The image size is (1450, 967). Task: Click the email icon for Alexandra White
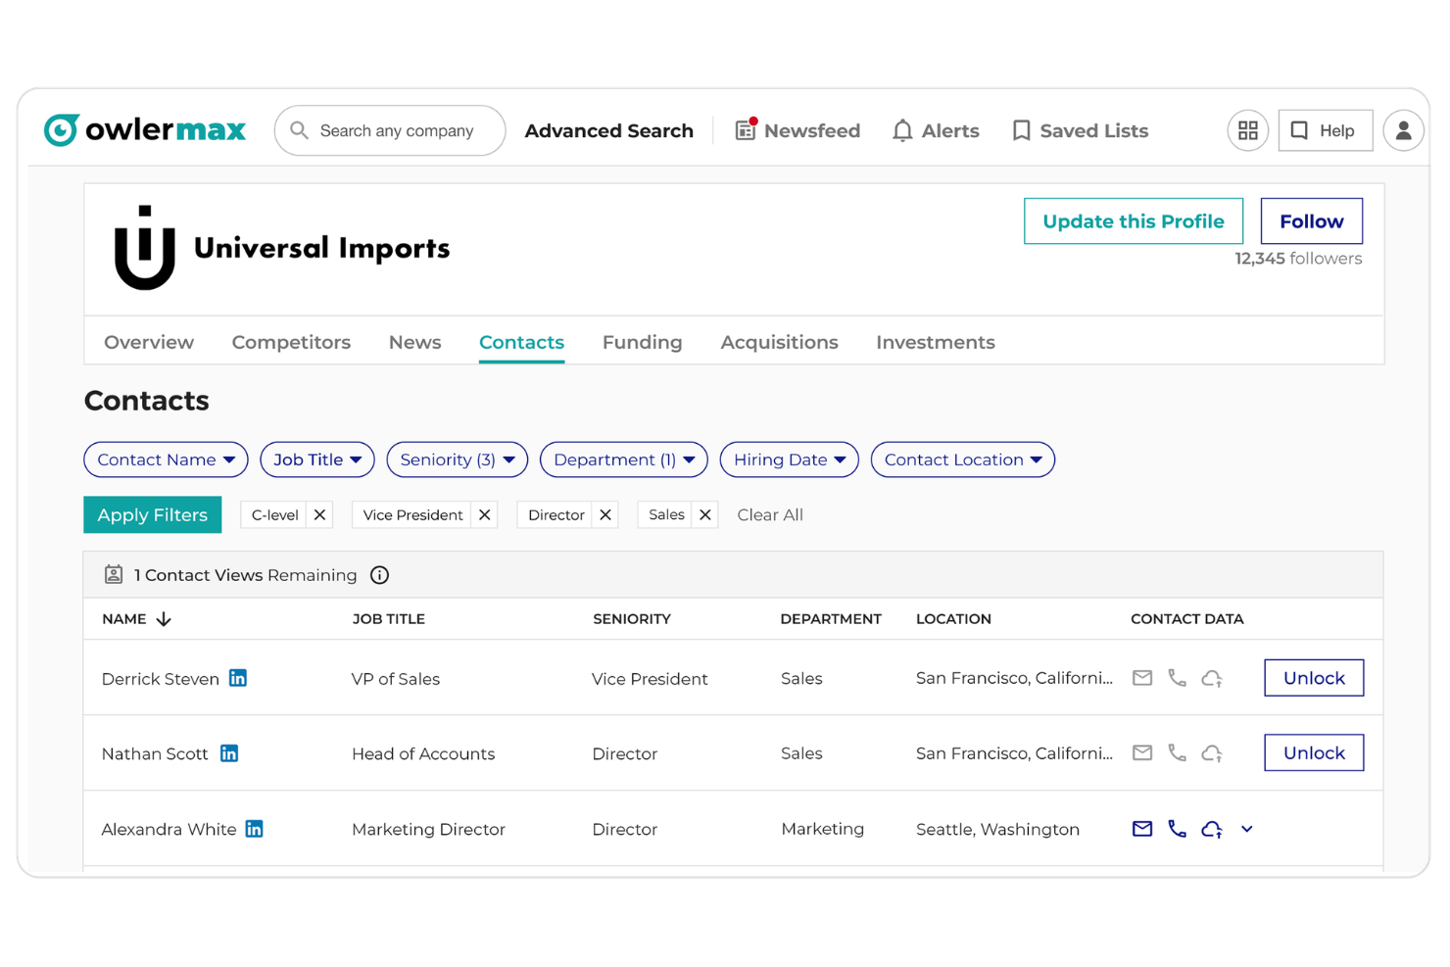tap(1141, 828)
